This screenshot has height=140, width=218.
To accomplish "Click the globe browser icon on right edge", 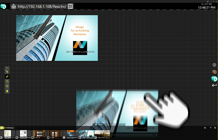I will 214,65.
